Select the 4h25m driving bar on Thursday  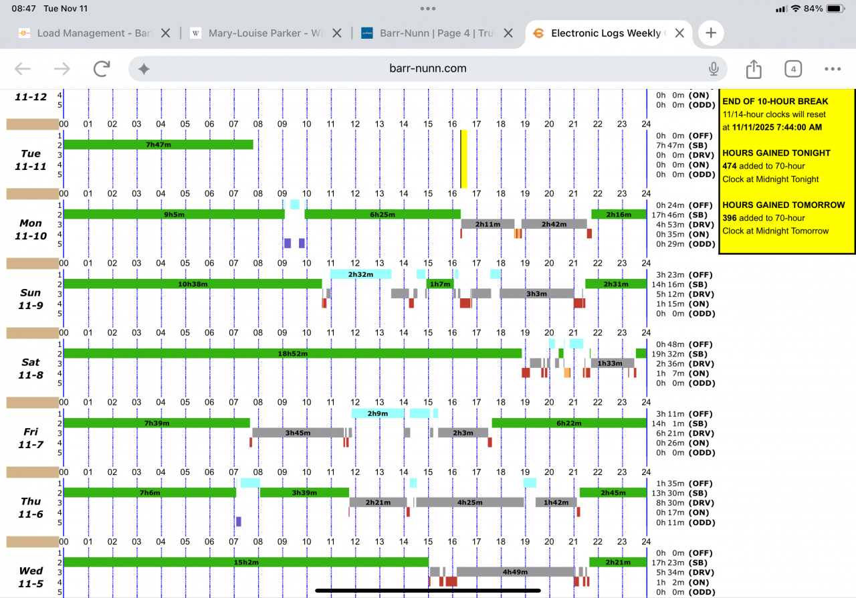(x=469, y=502)
